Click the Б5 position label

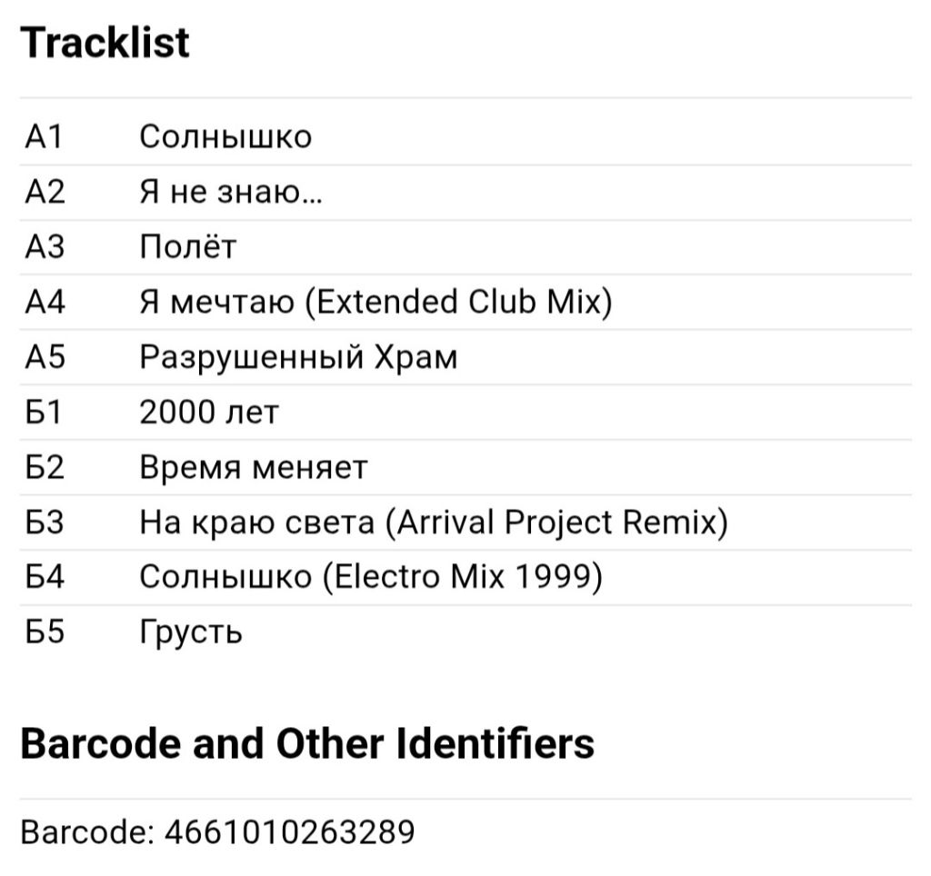(x=45, y=632)
